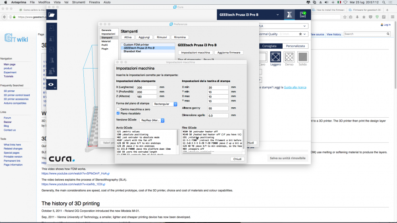Viewport: 397px width, 223px height.
Task: Click the Aggiungi printer button
Action: pyautogui.click(x=144, y=37)
